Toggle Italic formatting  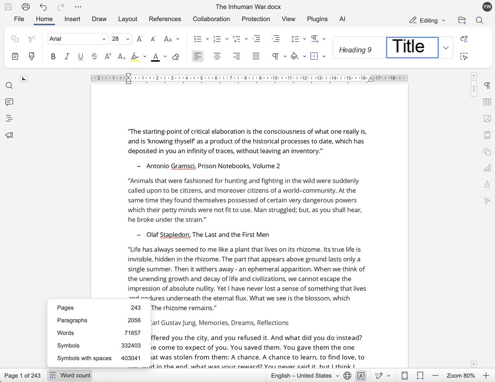[67, 56]
